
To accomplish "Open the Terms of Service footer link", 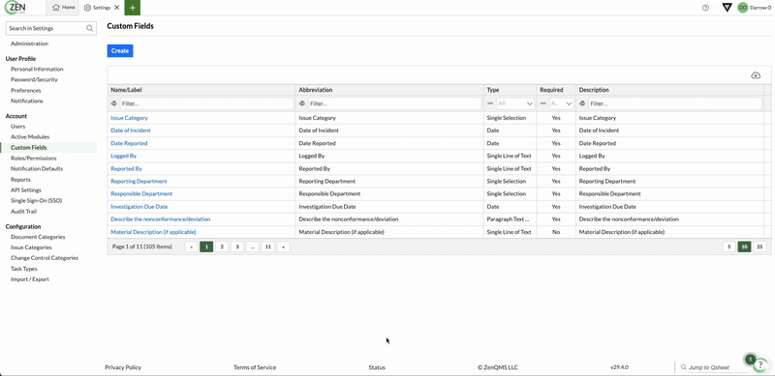I will (255, 367).
